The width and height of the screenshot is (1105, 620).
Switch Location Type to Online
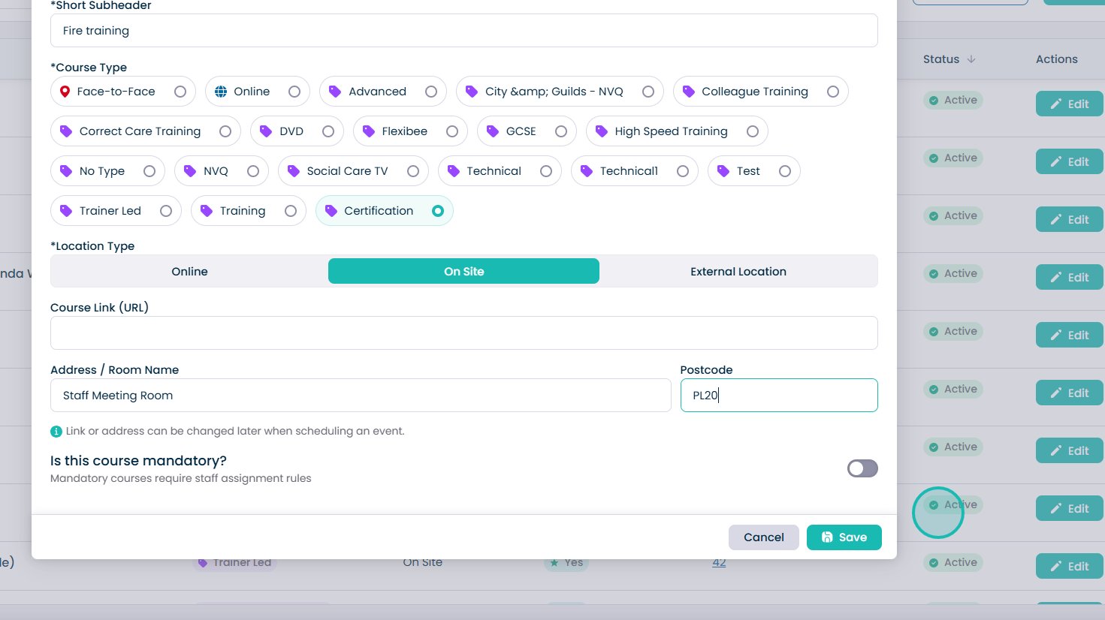pyautogui.click(x=189, y=271)
